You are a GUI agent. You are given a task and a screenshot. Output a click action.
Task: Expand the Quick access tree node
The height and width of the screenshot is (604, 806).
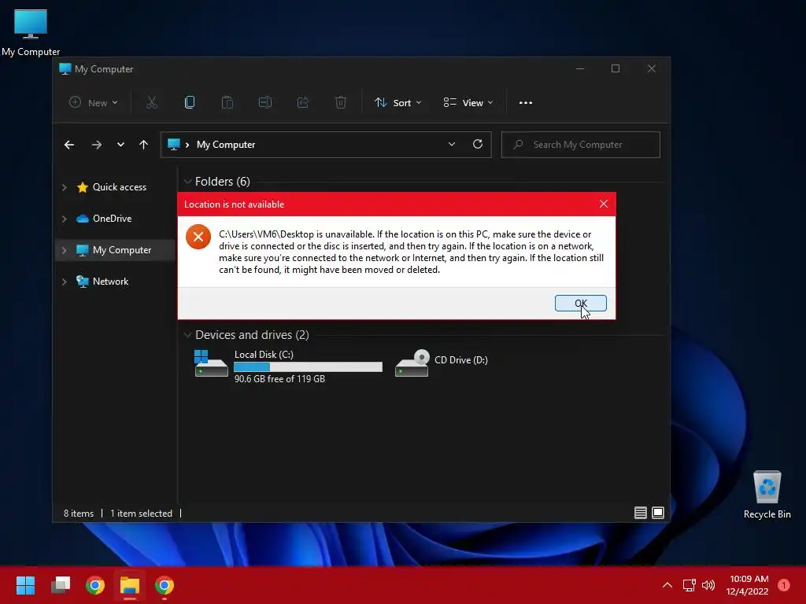pos(65,187)
